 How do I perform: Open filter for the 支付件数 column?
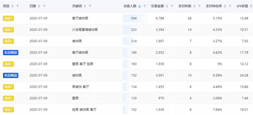click(x=199, y=6)
